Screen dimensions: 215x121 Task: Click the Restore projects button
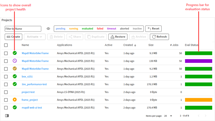(x=118, y=37)
